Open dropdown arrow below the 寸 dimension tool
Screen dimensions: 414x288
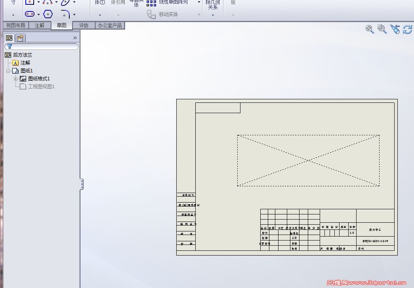[x=13, y=15]
